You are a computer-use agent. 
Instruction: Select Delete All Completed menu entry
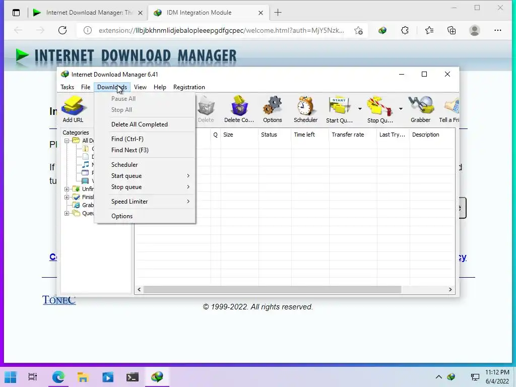[x=145, y=124]
